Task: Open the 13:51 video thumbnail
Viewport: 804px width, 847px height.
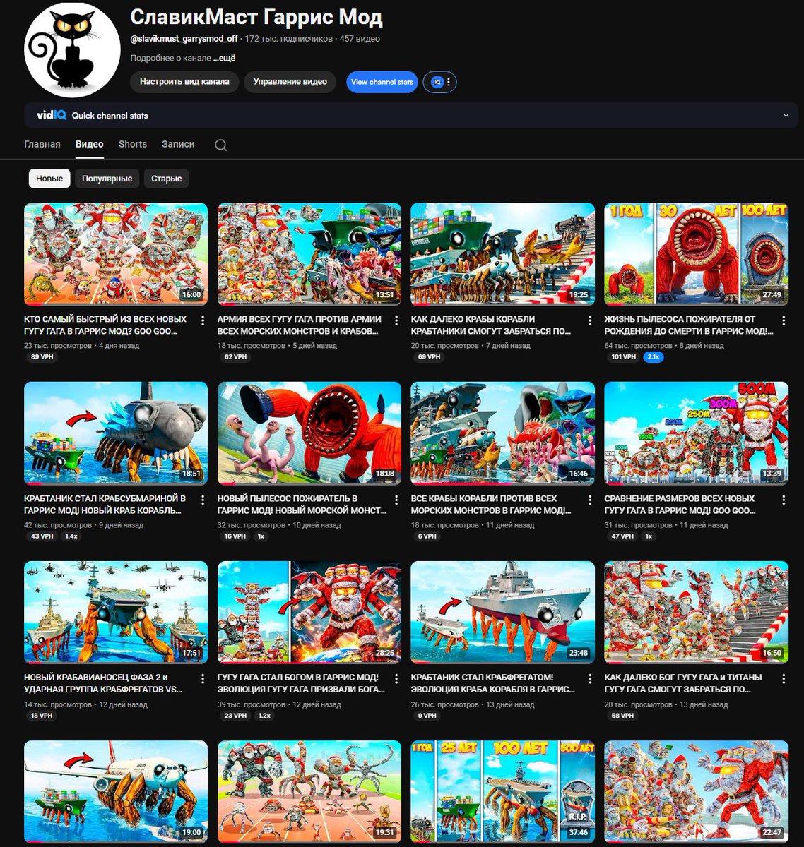Action: point(309,254)
